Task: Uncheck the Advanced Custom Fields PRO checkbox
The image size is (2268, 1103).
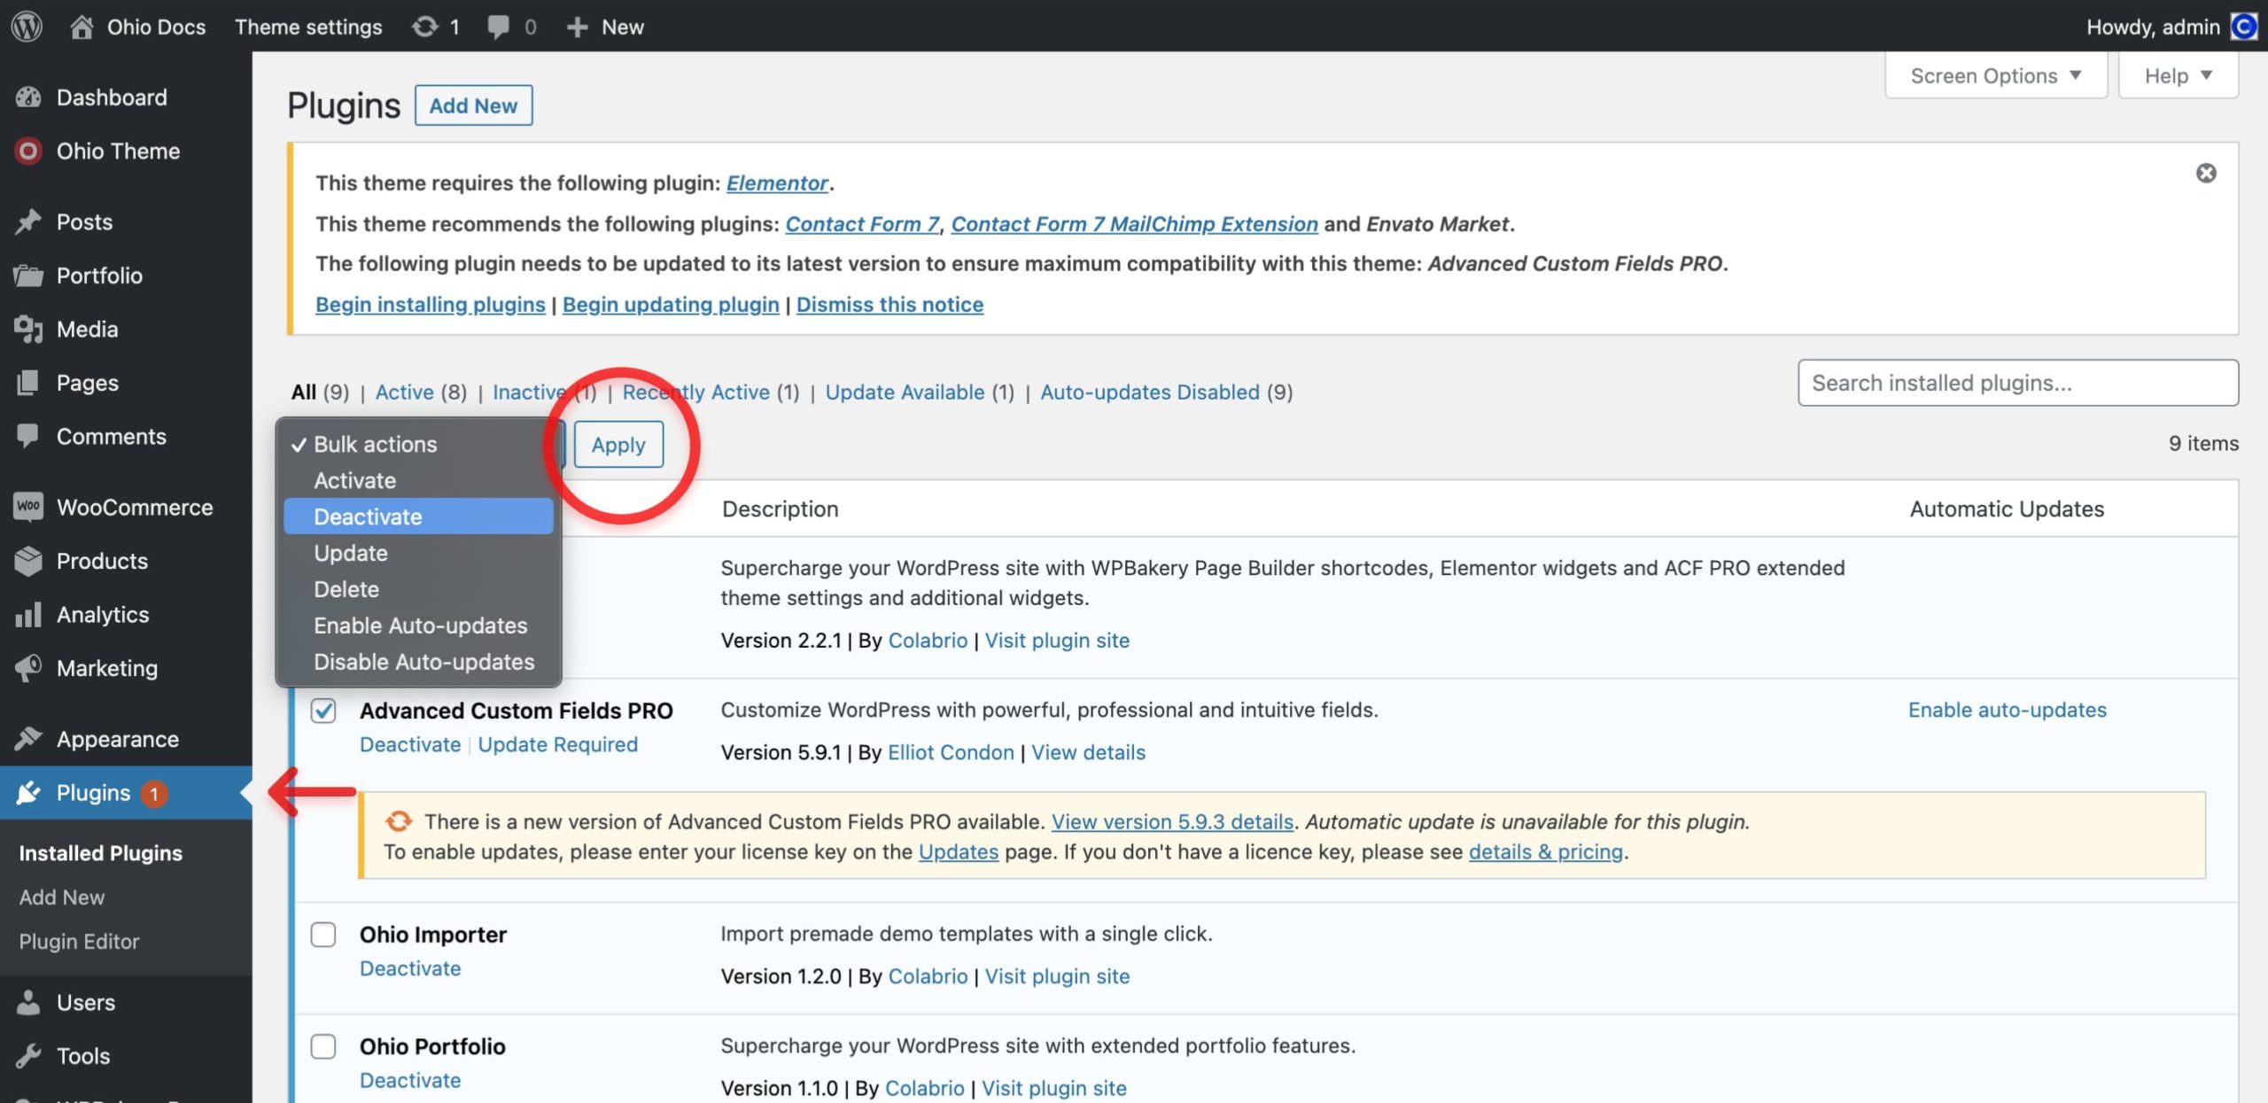Action: pyautogui.click(x=323, y=711)
